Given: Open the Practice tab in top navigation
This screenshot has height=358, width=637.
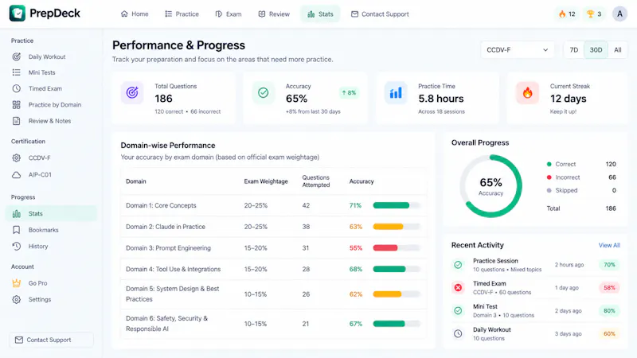Looking at the screenshot, I should (x=182, y=14).
